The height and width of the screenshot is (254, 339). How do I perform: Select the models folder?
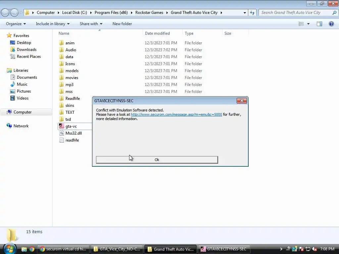72,71
